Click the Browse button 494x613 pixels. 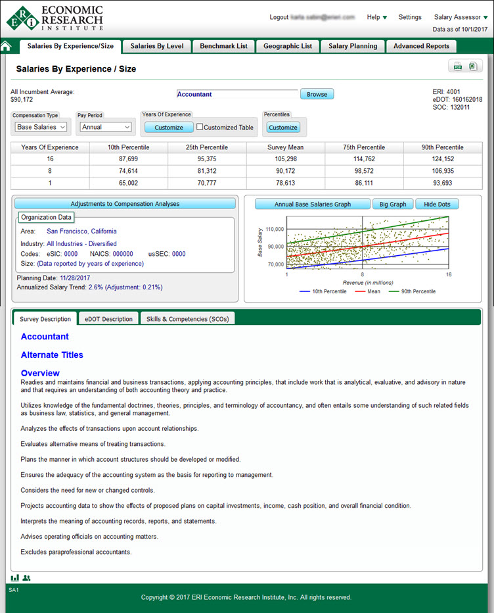pyautogui.click(x=317, y=94)
